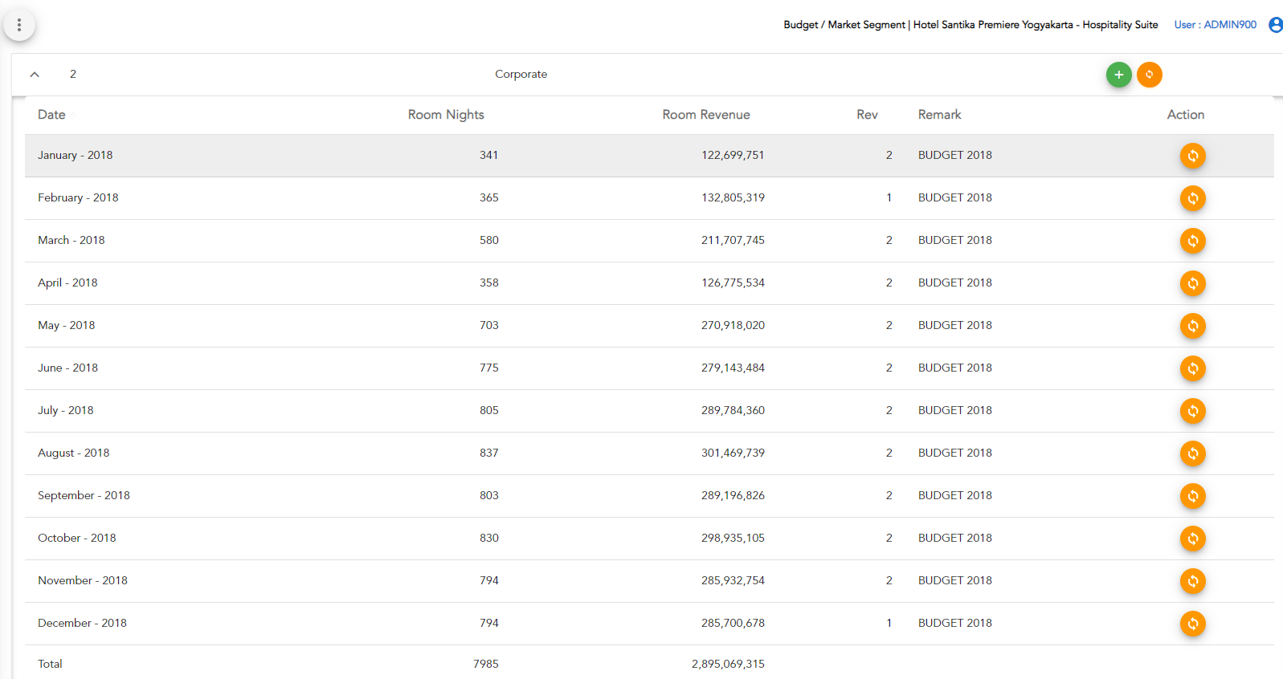The image size is (1283, 679).
Task: Select the November - 2018 date cell
Action: click(x=82, y=580)
